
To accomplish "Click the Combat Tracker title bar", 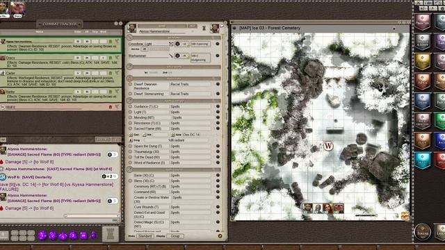I will tap(60, 24).
